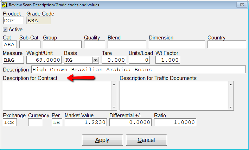249x150 pixels.
Task: Click the Ratio field showing 1.0000
Action: click(x=175, y=122)
